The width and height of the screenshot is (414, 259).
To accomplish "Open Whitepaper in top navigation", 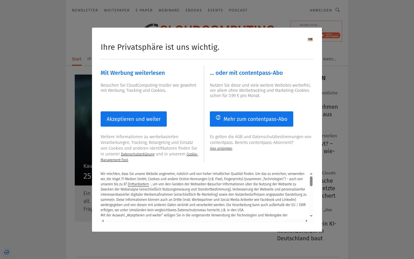I will click(117, 10).
